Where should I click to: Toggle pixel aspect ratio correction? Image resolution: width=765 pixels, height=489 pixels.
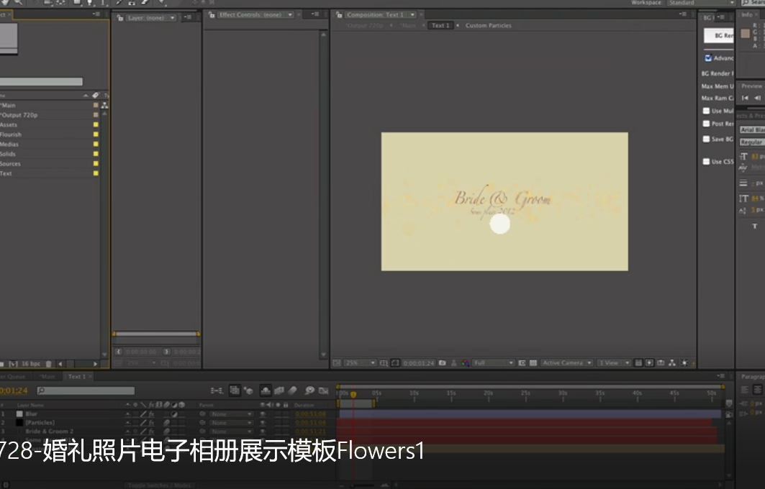pos(638,362)
